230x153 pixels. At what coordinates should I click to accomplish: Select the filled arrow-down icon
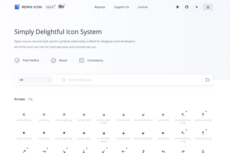pyautogui.click(x=123, y=133)
